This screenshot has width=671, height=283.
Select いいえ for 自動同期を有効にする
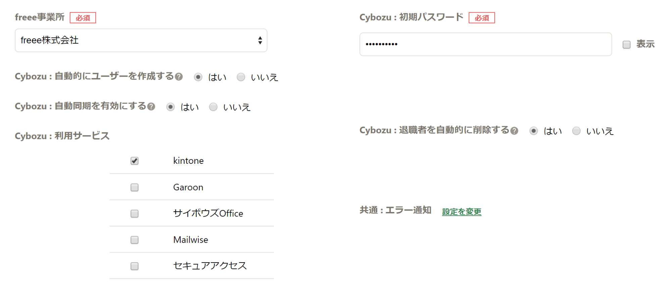(213, 107)
